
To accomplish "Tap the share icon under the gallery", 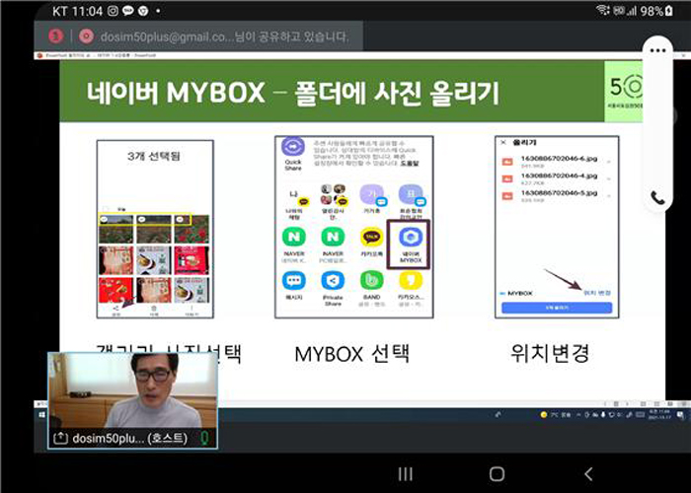I will coord(117,308).
